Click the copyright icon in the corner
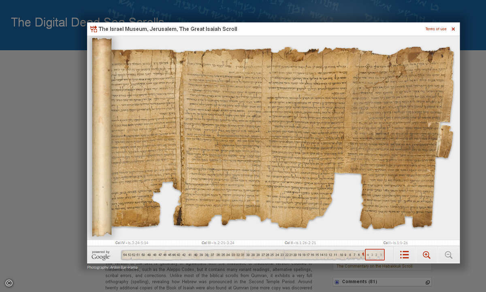The image size is (486, 292). (9, 283)
